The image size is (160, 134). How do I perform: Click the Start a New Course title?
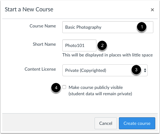click(x=29, y=9)
